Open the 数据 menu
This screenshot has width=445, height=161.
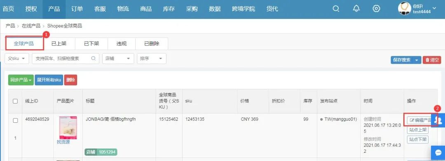215,9
